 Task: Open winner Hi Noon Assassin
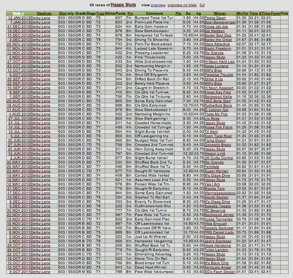click(219, 88)
